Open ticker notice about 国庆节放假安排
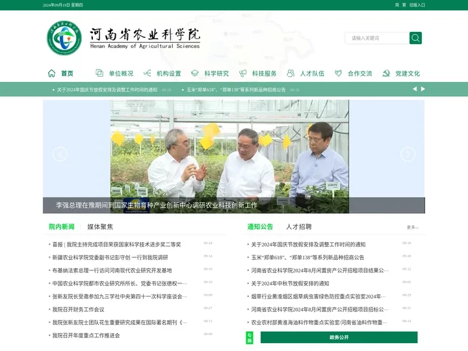The width and height of the screenshot is (468, 351). 107,90
